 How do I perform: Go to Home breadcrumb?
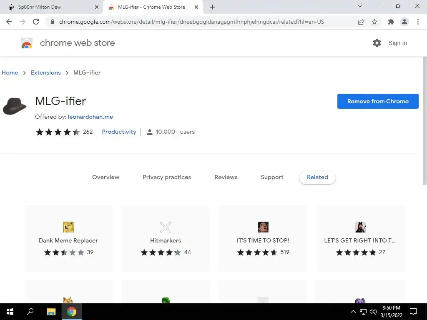pyautogui.click(x=10, y=72)
